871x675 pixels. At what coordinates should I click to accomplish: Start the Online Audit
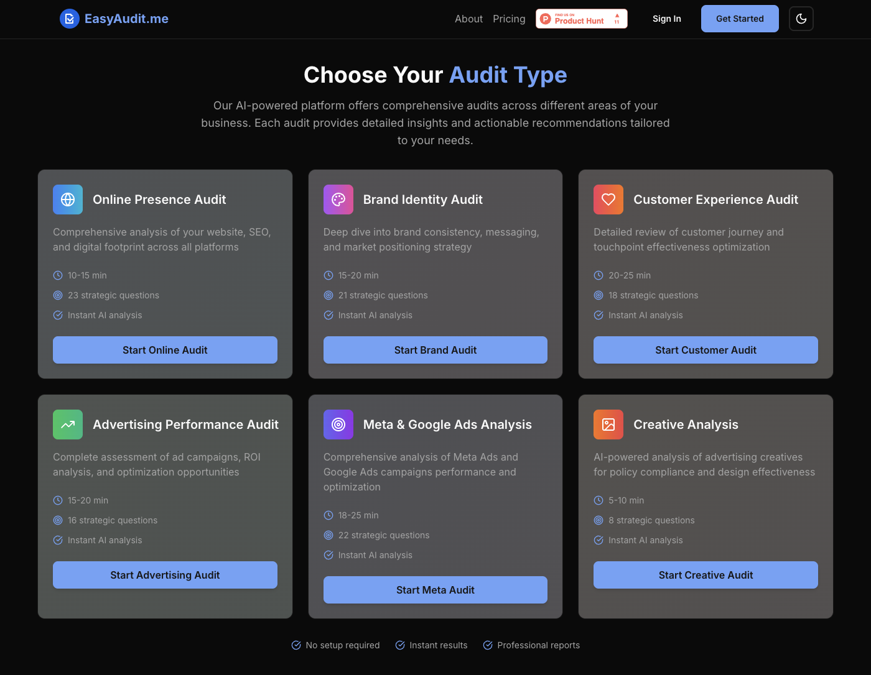[165, 350]
